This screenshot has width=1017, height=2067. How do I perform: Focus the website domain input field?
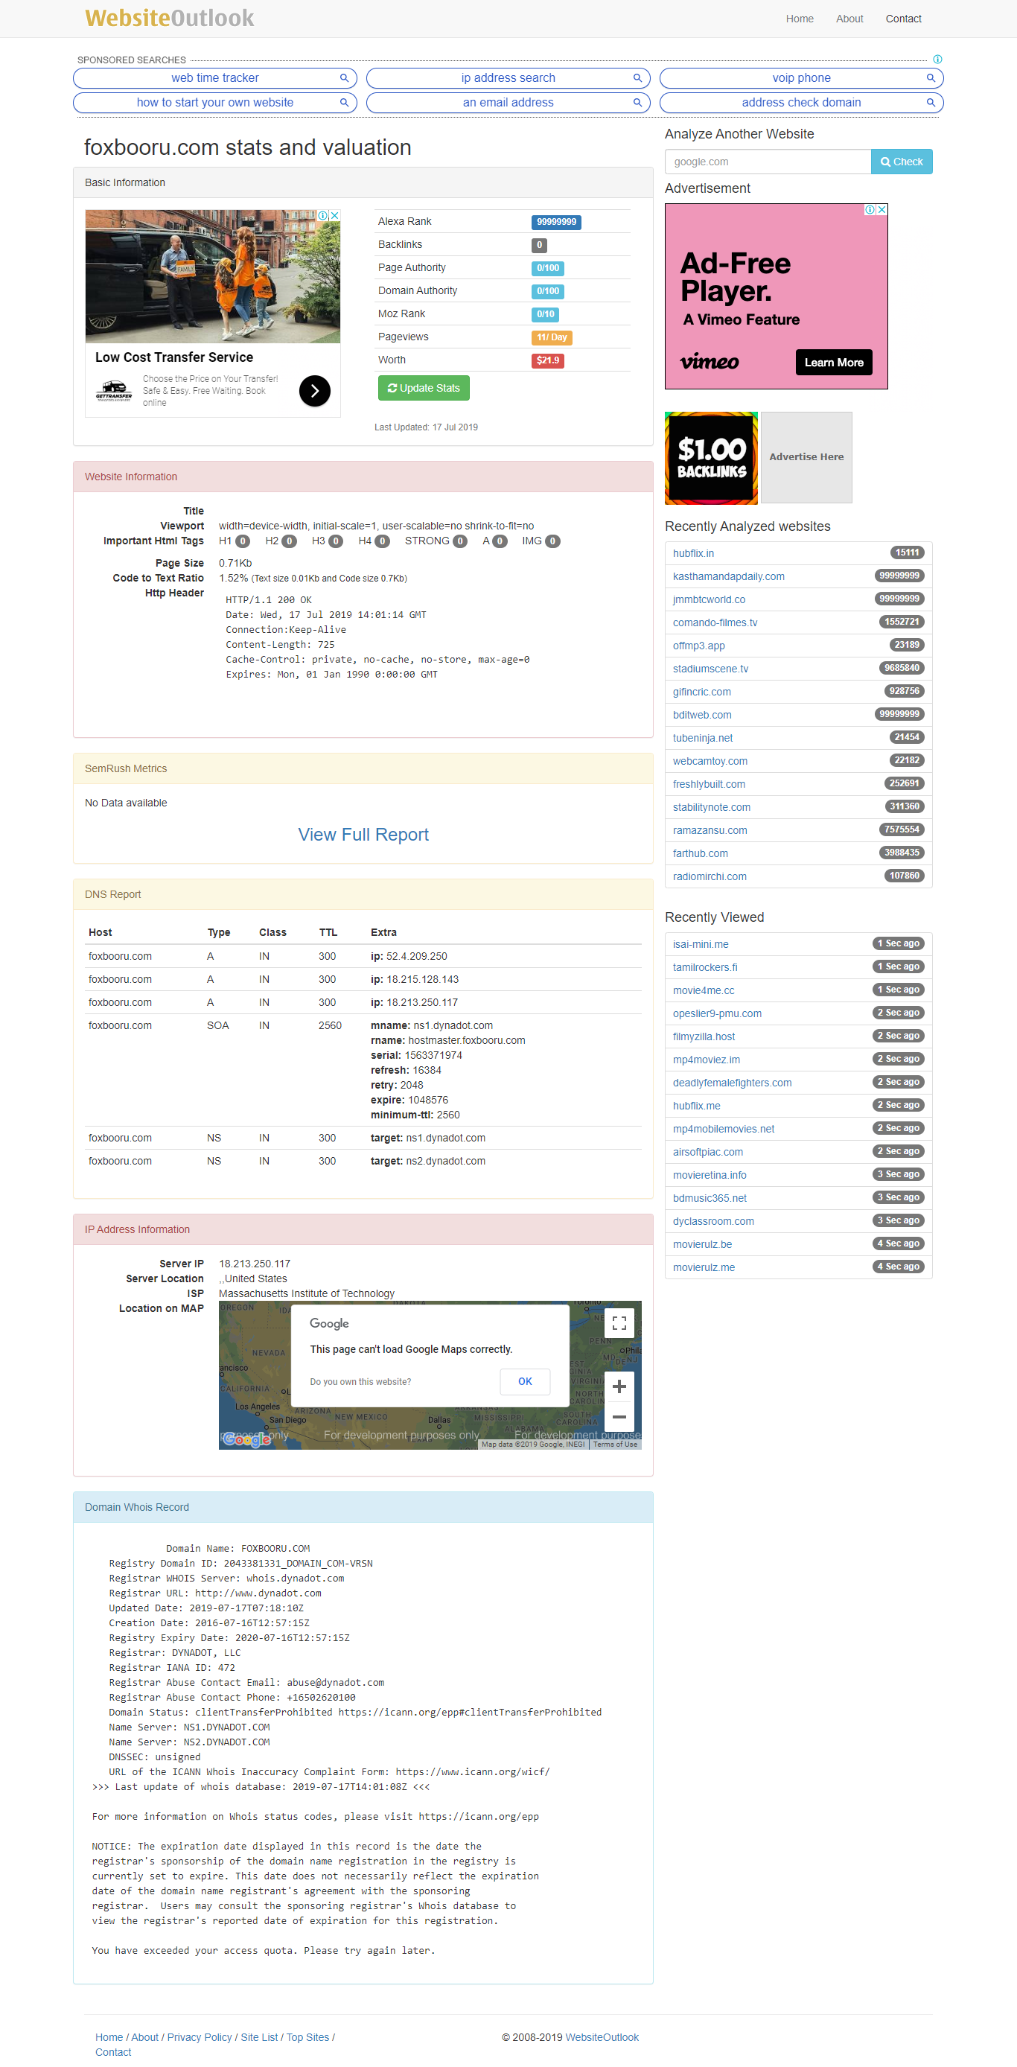[768, 162]
